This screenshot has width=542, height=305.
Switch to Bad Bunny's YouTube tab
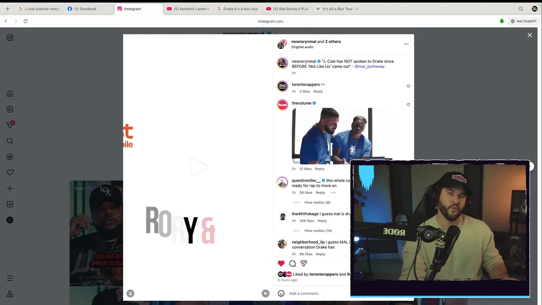(x=287, y=9)
